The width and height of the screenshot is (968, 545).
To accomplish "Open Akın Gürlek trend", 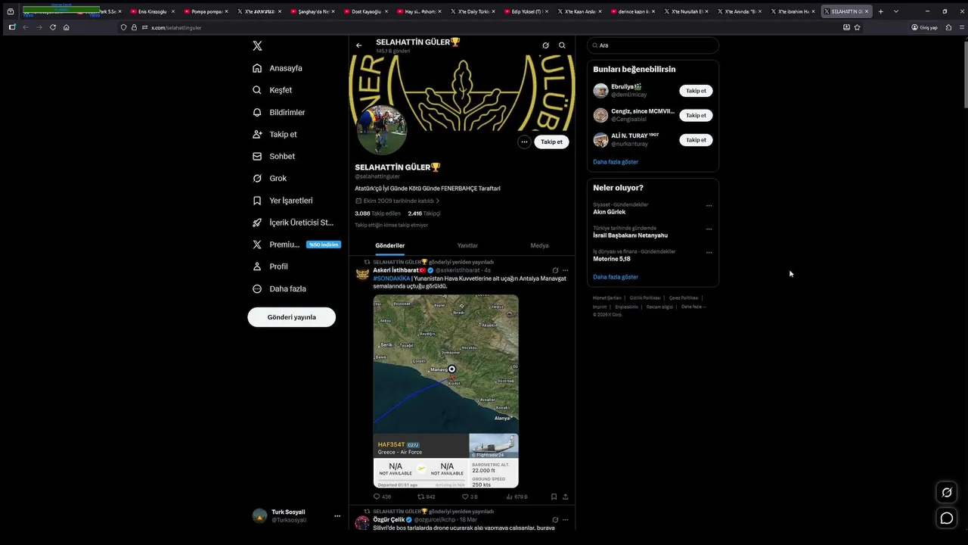I will tap(609, 212).
